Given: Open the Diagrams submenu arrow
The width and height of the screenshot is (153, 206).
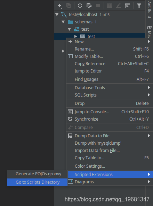Looking at the screenshot, I should (x=149, y=182).
